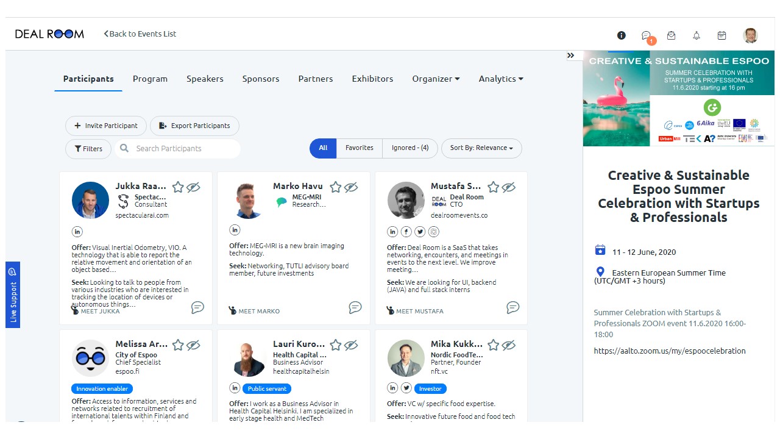Screen dimensions: 780x439
Task: Open chat messages icon with notification badge
Action: tap(647, 36)
